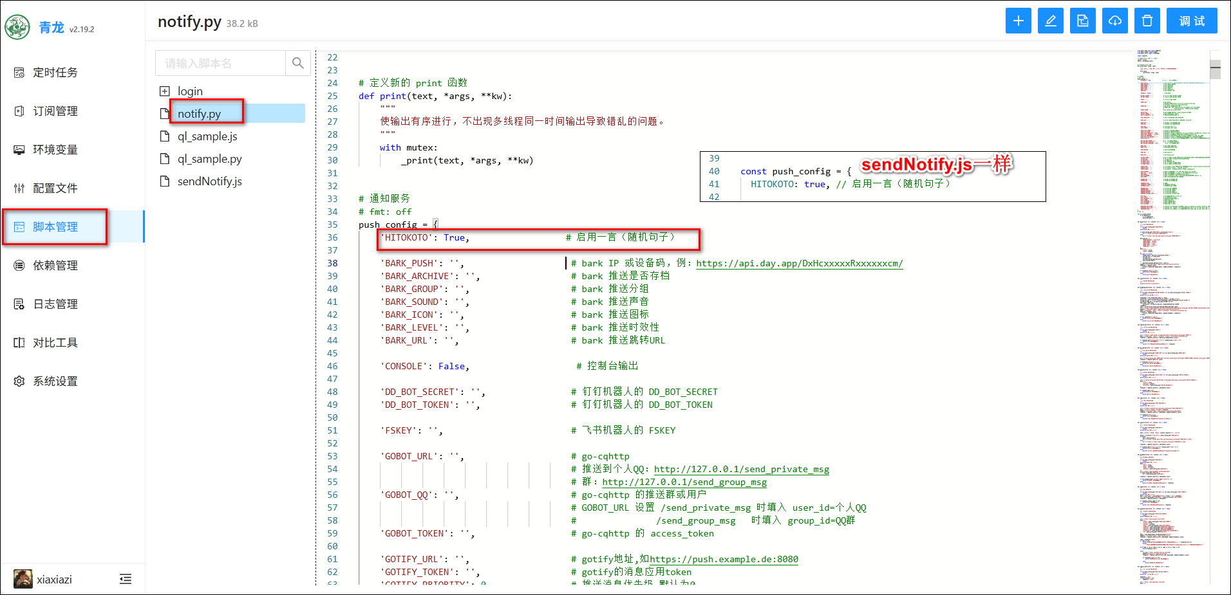Delete script with trash icon

coord(1147,21)
